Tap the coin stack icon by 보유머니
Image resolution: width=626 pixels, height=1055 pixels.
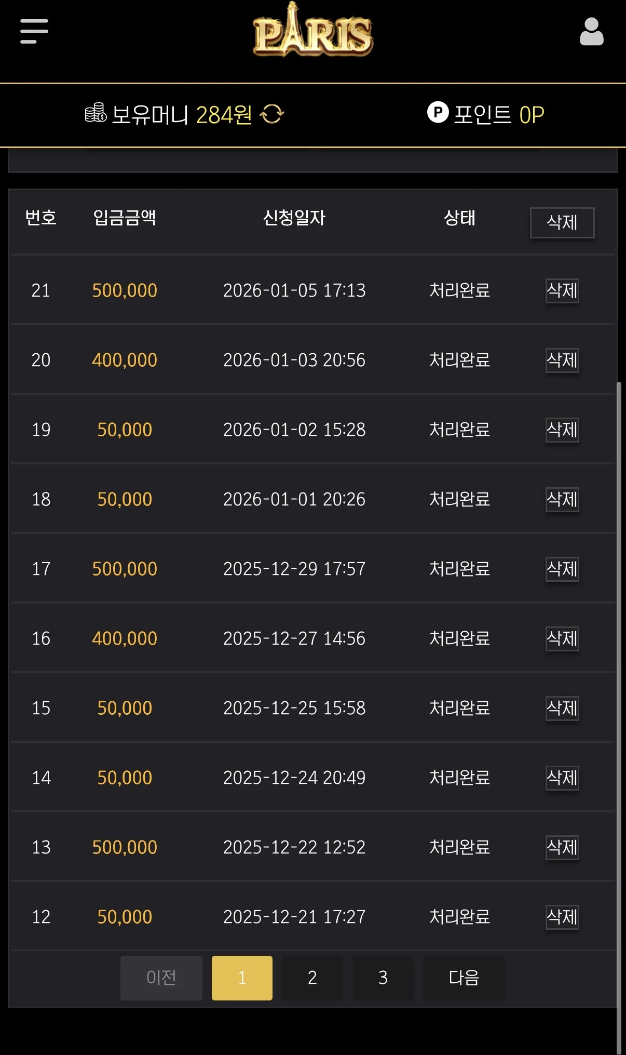coord(96,113)
